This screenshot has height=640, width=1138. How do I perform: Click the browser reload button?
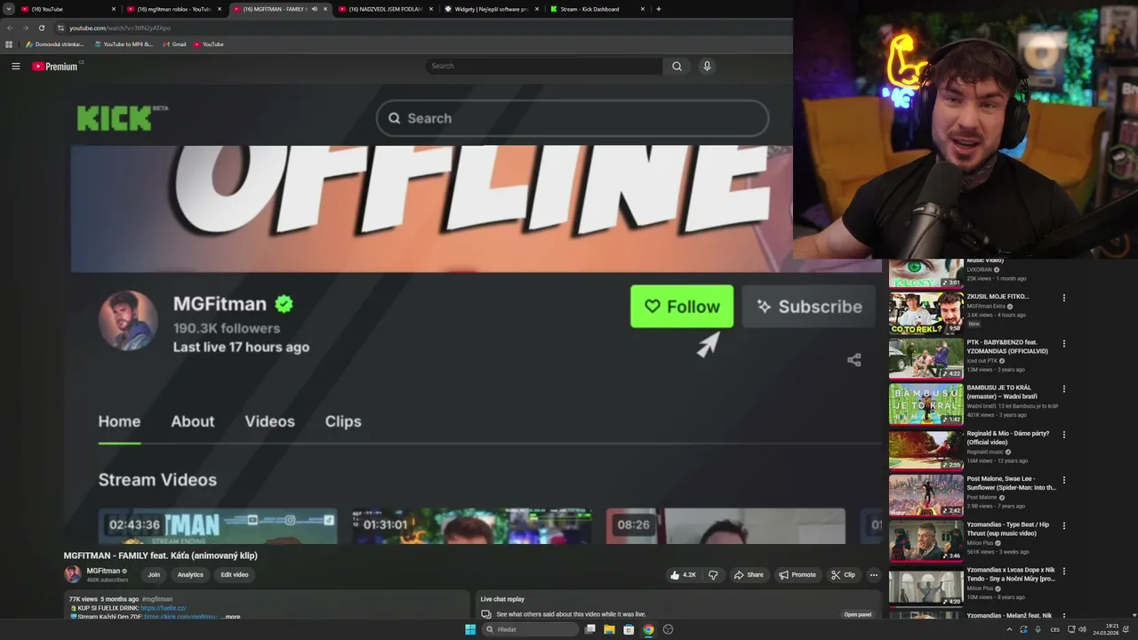point(41,28)
